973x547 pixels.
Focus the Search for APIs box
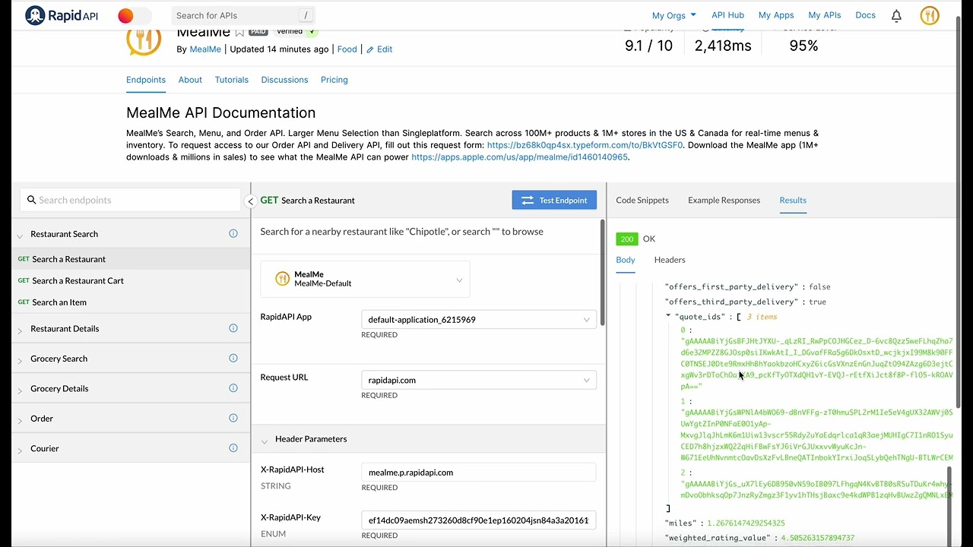pyautogui.click(x=242, y=15)
